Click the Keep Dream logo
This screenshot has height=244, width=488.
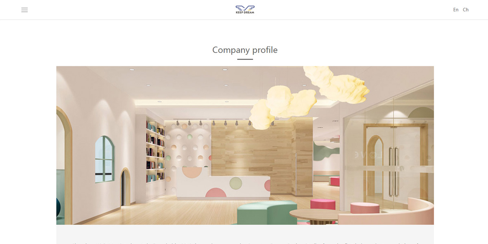tap(245, 9)
